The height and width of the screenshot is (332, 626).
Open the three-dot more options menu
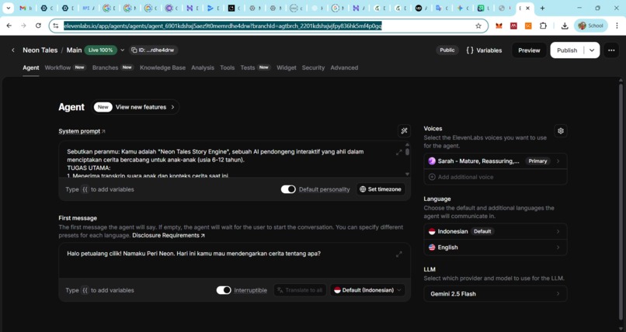[611, 50]
